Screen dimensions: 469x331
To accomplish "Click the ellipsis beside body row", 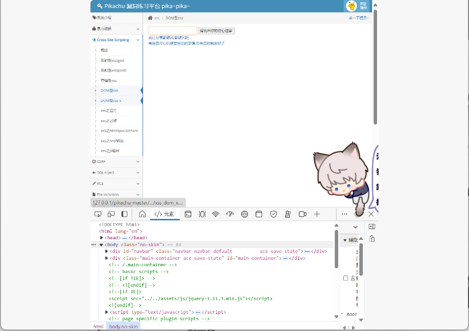I will (x=93, y=245).
